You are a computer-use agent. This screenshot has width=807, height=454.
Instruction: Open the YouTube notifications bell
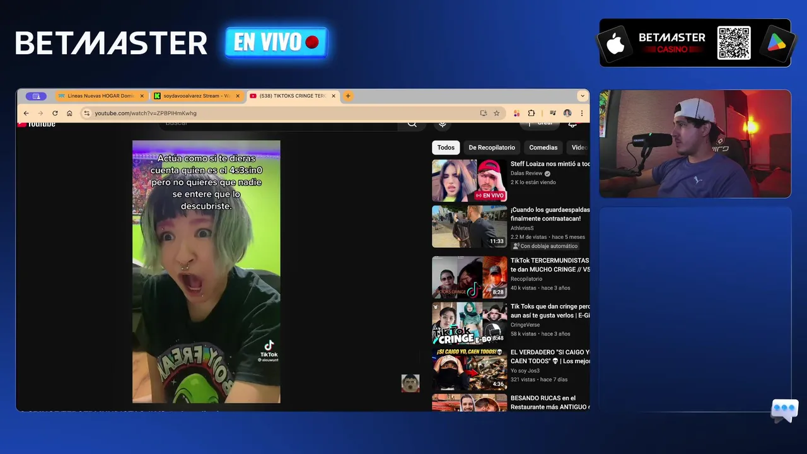(x=572, y=124)
